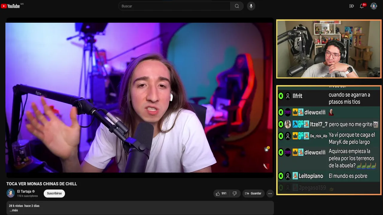The height and width of the screenshot is (215, 383).
Task: Save video using Guardar button
Action: (x=253, y=193)
